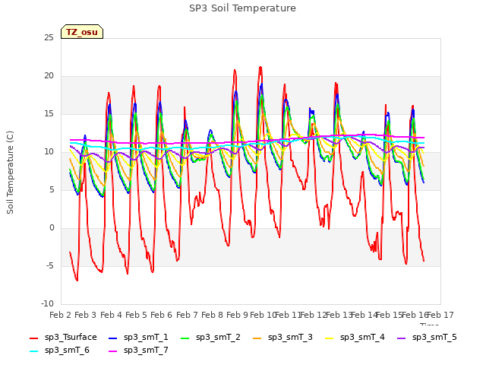Screen dimensions: 486x365
Task: Click the Feb 8 x-axis tick label
Action: pos(212,315)
